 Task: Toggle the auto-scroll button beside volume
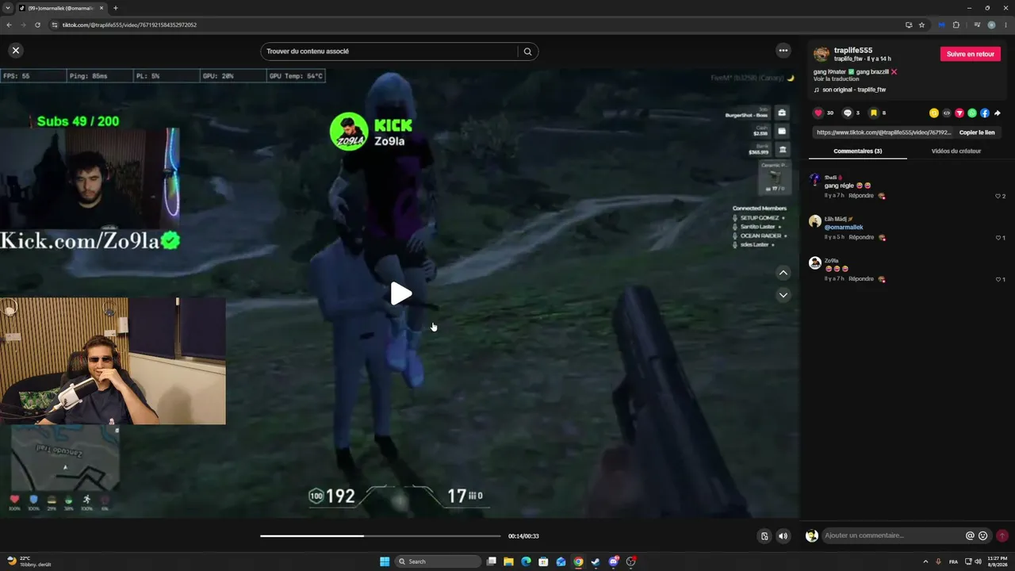(764, 536)
